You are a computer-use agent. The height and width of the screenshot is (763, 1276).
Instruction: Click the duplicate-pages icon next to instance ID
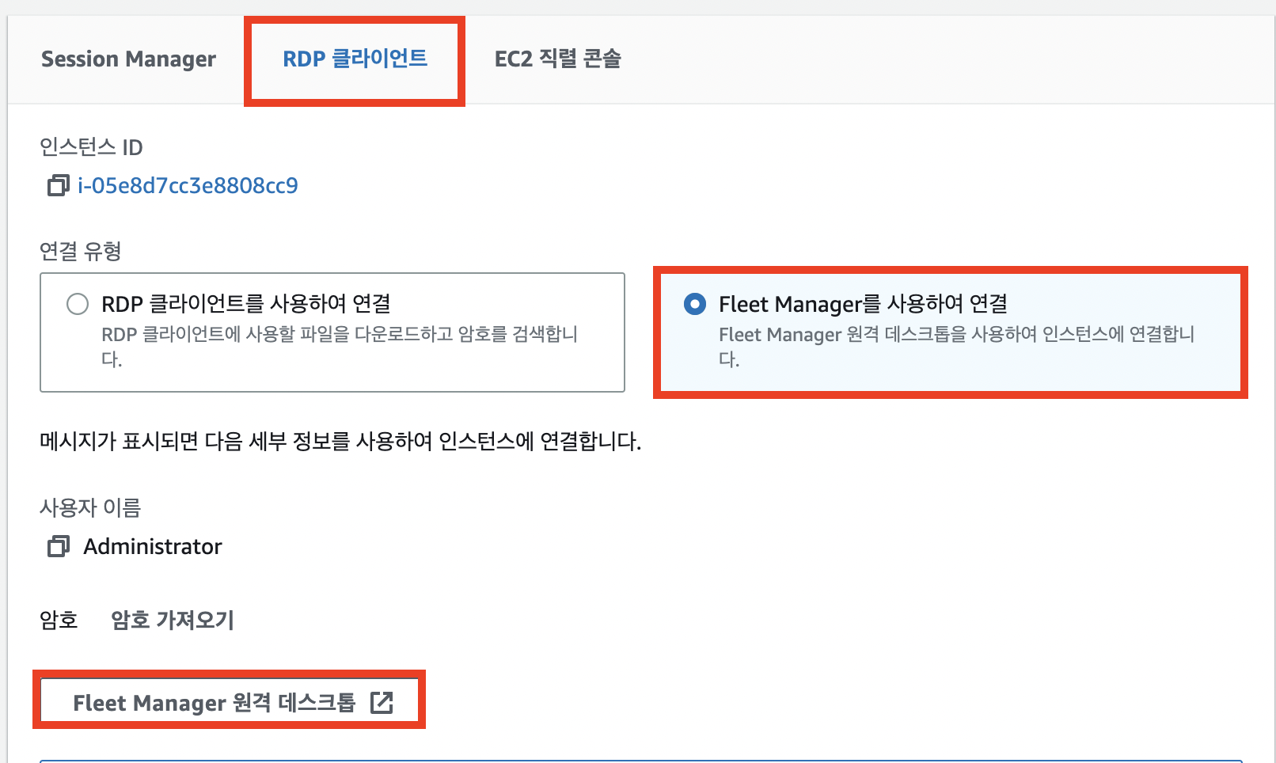(56, 186)
